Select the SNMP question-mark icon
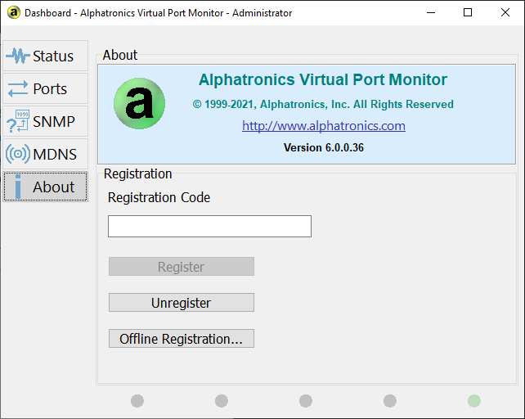This screenshot has width=525, height=419. (18, 122)
